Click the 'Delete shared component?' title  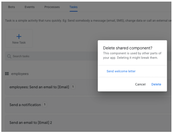tap(128, 48)
